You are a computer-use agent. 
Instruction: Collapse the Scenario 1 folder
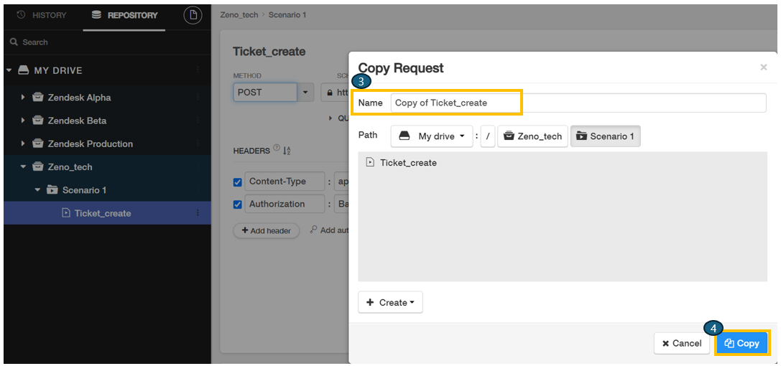(x=37, y=190)
